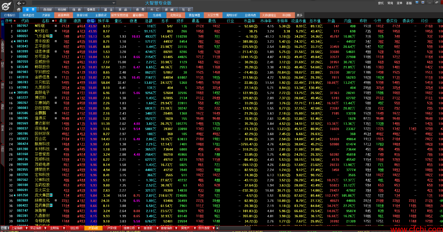Open 涨停分析 view
This screenshot has width=443, height=232.
(82, 15)
